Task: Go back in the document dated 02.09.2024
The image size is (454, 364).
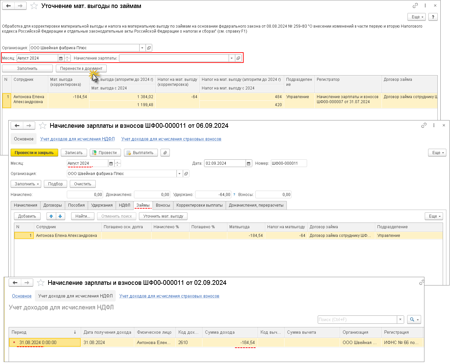Action: click(15, 283)
